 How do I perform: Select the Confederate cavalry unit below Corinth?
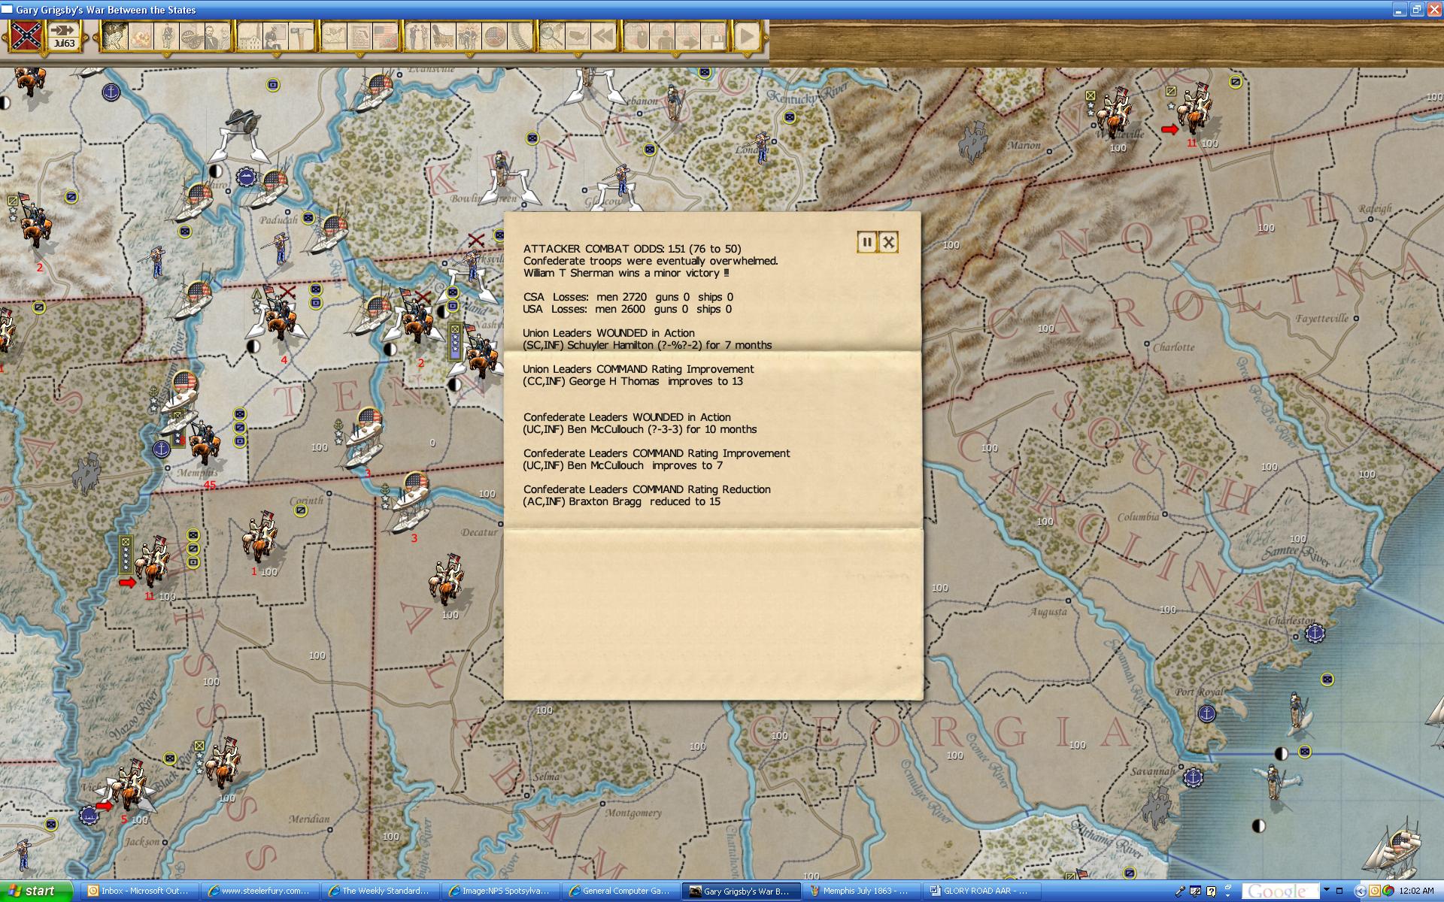(259, 536)
